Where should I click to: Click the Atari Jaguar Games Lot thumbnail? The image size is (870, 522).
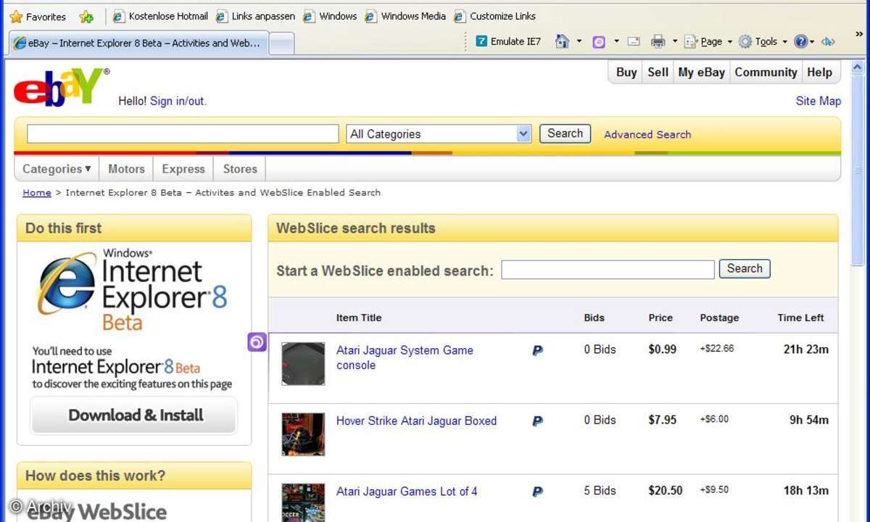tap(303, 502)
